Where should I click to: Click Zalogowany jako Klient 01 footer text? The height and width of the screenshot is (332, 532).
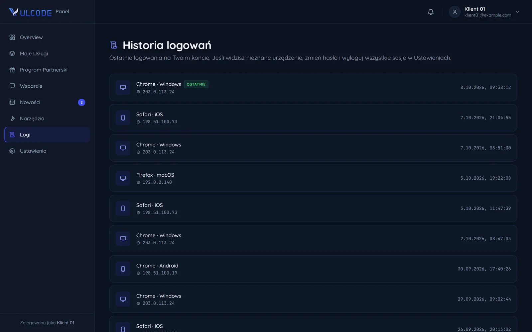coord(47,323)
